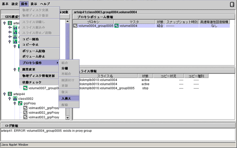The image size is (237, 148).
Task: Click the スナップショット時刻 column header
Action: (182, 21)
